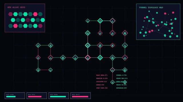Click the pink node at far left end of the long row
The height and width of the screenshot is (102, 183).
point(38,58)
